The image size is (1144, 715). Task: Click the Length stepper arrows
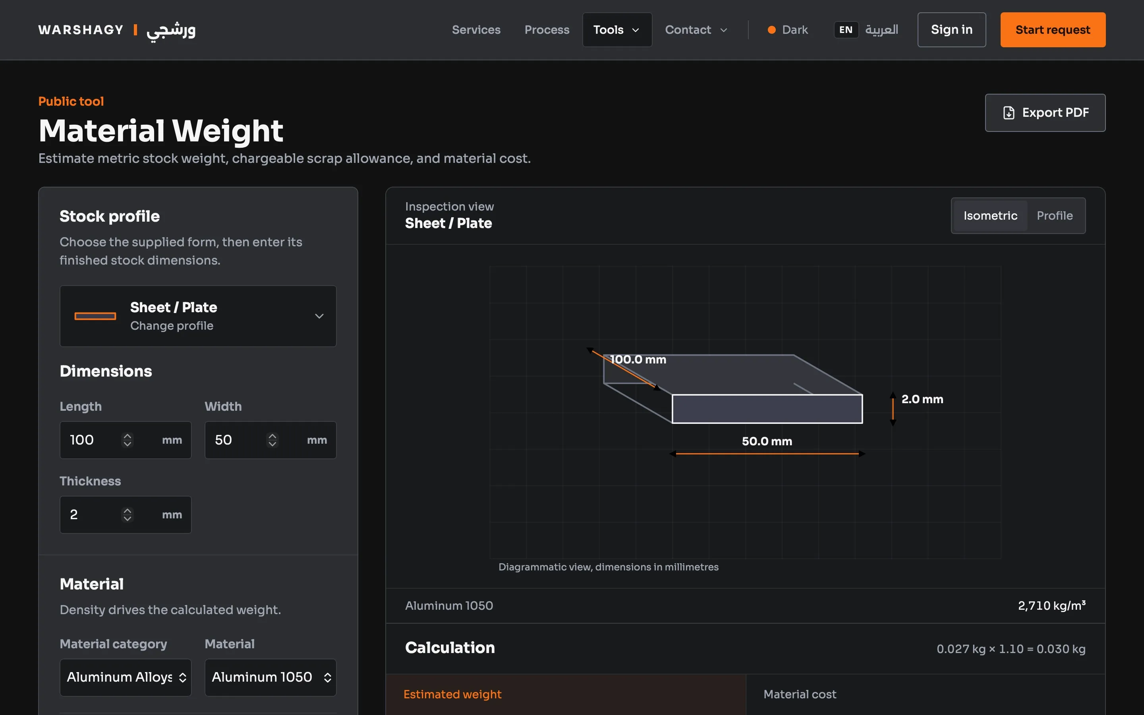coord(127,440)
